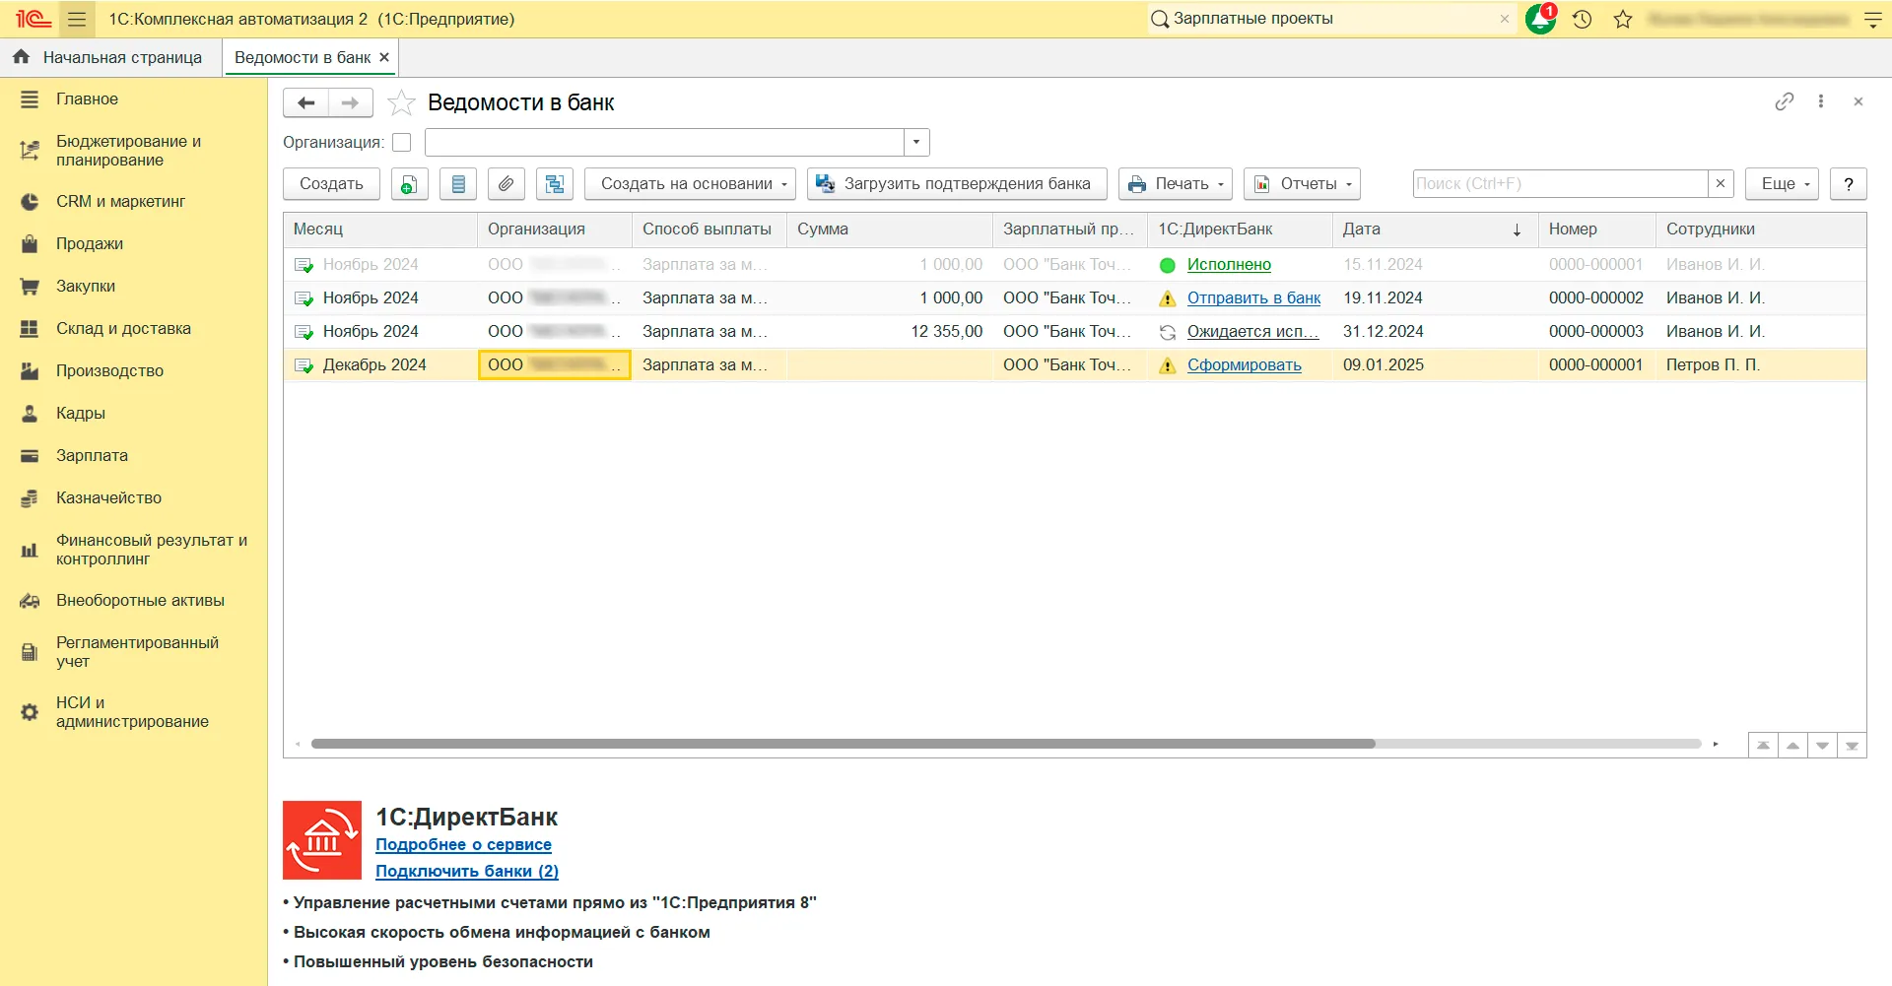Click the favorites star in top bar
This screenshot has width=1892, height=986.
pyautogui.click(x=1623, y=19)
